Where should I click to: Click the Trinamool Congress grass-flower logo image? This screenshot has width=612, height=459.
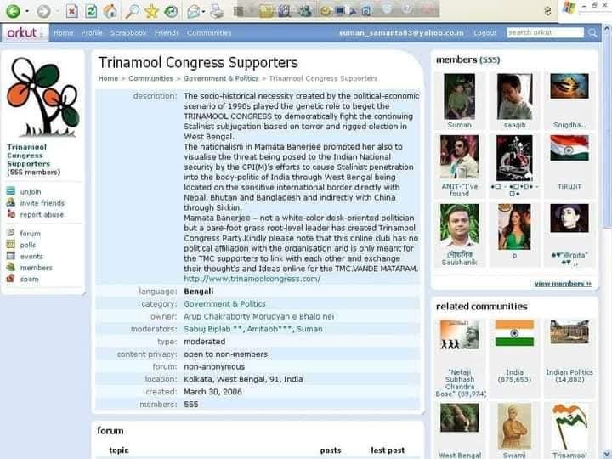coord(43,97)
